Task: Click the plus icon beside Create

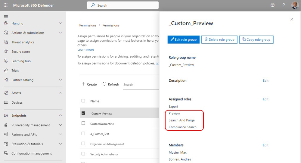Action: [83, 84]
